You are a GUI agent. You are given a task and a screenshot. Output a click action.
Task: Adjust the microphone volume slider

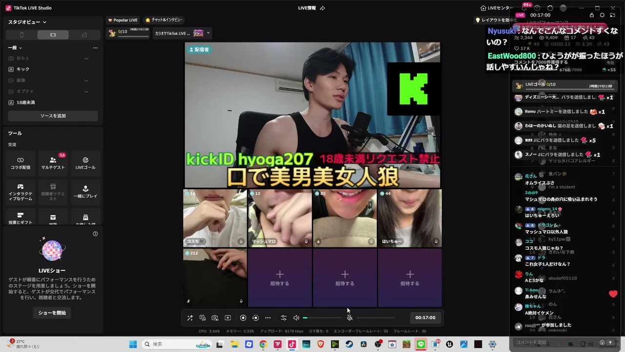pos(375,318)
